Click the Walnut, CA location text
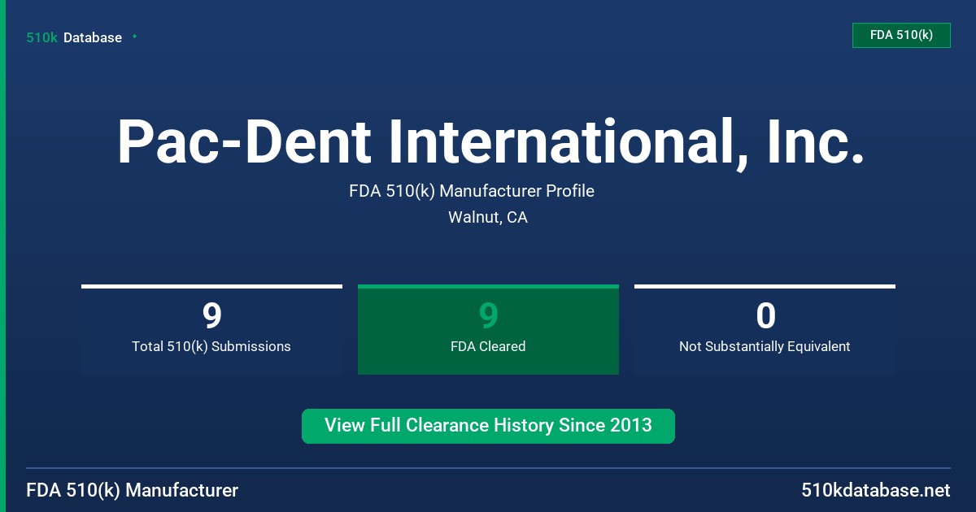The height and width of the screenshot is (512, 976). pyautogui.click(x=488, y=218)
